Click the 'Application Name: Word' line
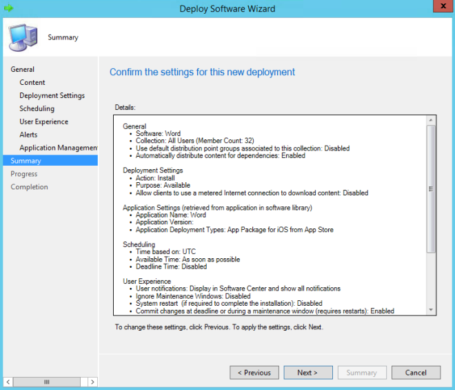 (x=171, y=215)
